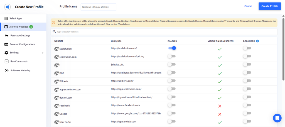Click the globe icon for scalefusion.com row
The height and width of the screenshot is (127, 285).
(56, 57)
